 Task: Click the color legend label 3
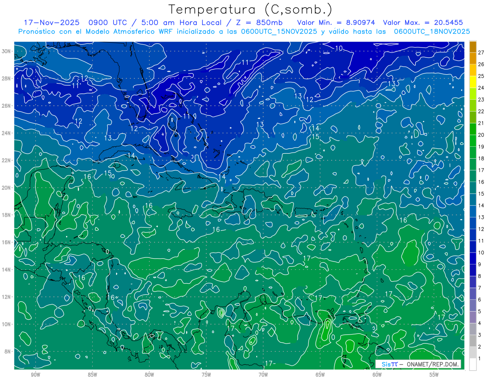(x=480, y=335)
